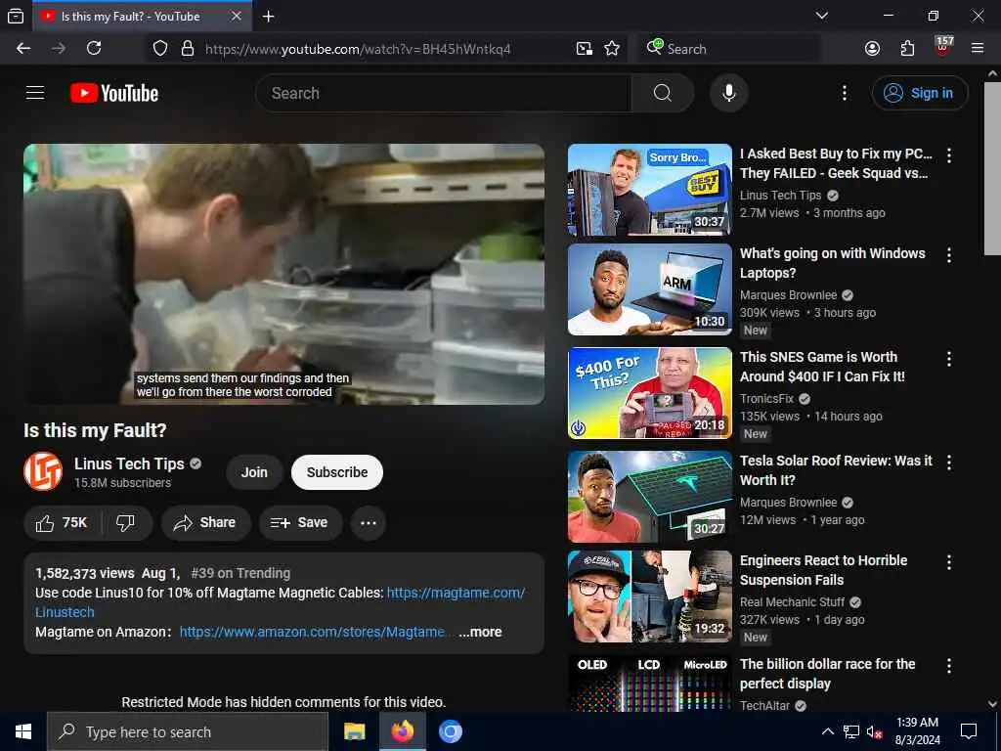Open options for Best Buy video

(x=949, y=155)
